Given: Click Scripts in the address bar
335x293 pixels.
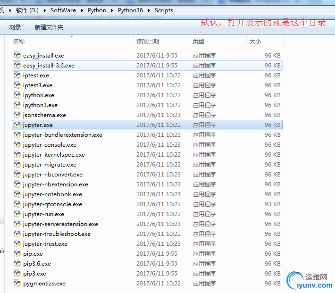Looking at the screenshot, I should click(x=164, y=10).
